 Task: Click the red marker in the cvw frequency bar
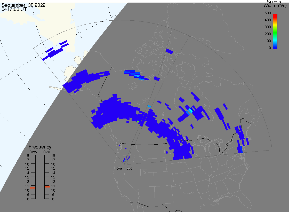coord(33,188)
